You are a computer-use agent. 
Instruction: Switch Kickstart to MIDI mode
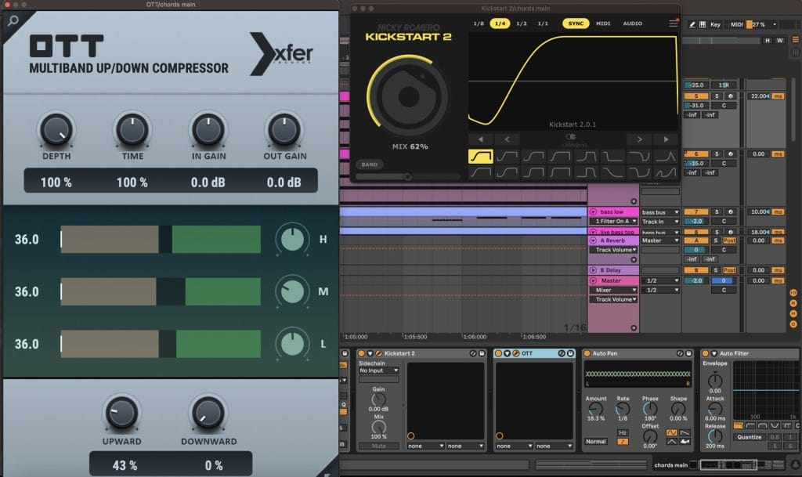click(603, 23)
